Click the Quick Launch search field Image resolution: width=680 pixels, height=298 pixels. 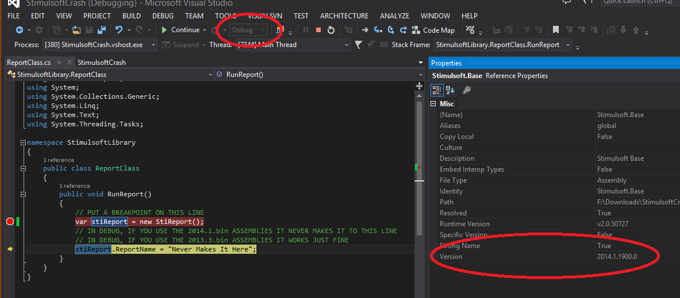click(x=640, y=2)
